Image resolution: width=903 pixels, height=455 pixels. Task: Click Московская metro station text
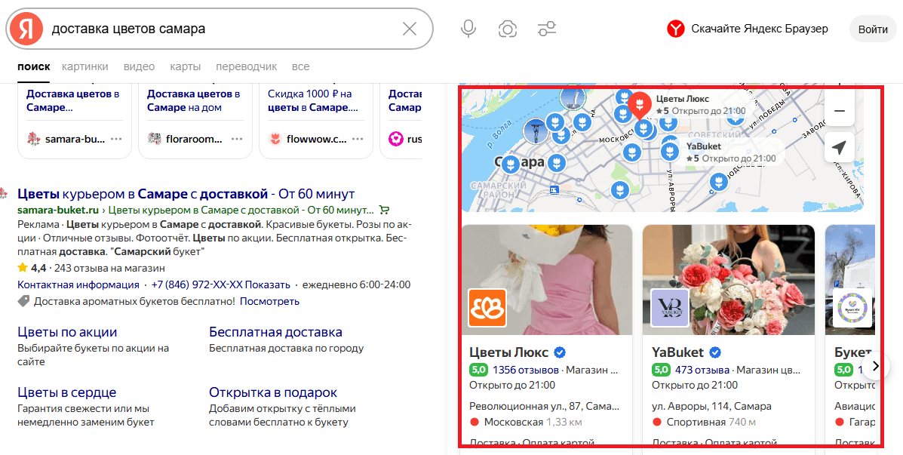coord(514,422)
